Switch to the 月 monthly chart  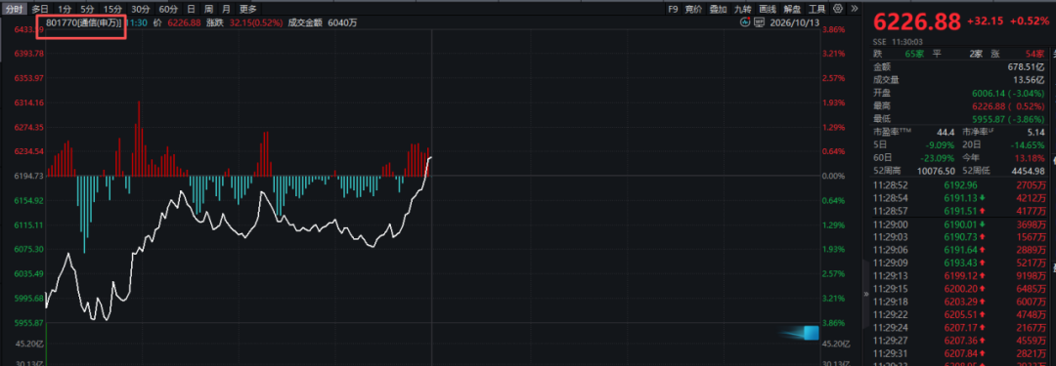[x=226, y=9]
